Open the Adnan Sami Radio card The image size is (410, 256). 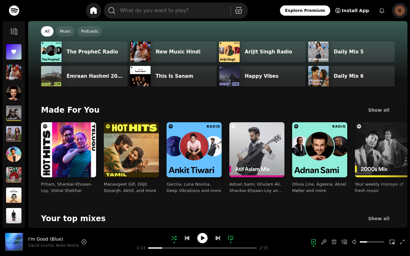(x=320, y=150)
